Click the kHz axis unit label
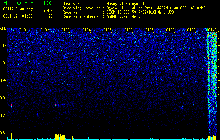The image size is (220, 140). [3, 28]
